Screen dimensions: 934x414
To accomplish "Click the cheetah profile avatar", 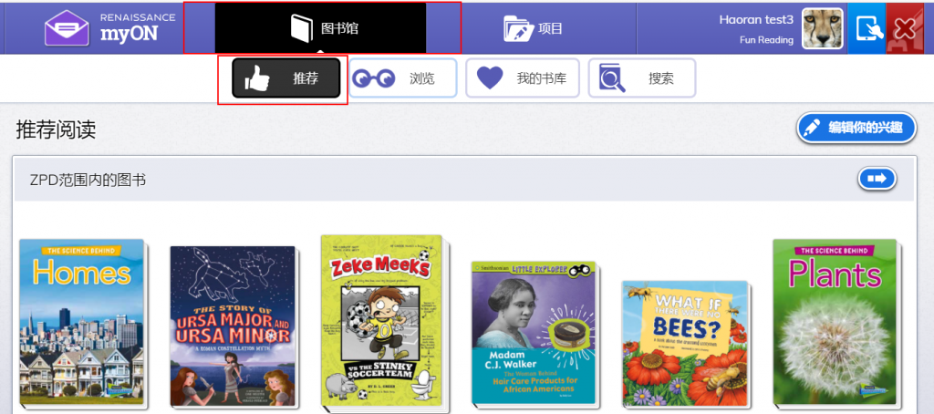I will [x=822, y=28].
